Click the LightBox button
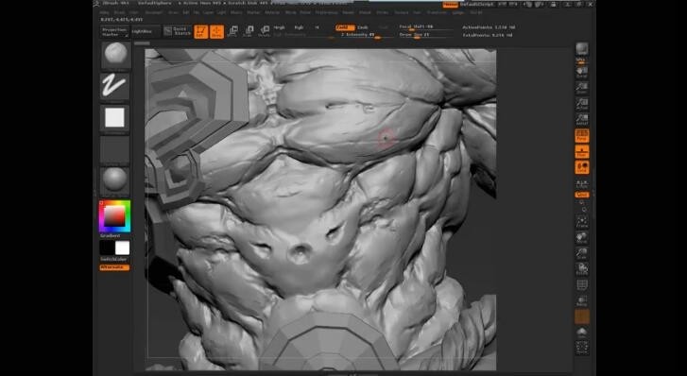Viewport: 687px width, 376px height. [x=142, y=31]
